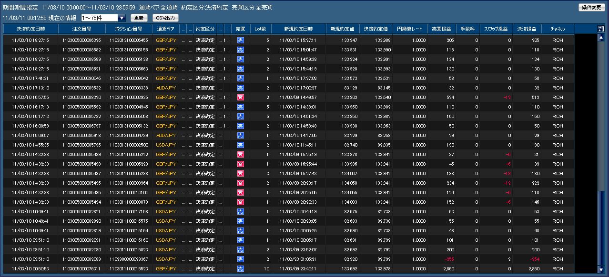
Task: Sort by スワップ損益 column header
Action: 496,29
